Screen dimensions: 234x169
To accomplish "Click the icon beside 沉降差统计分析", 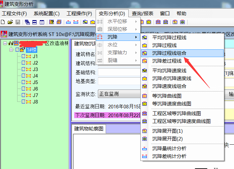I will (x=145, y=156).
